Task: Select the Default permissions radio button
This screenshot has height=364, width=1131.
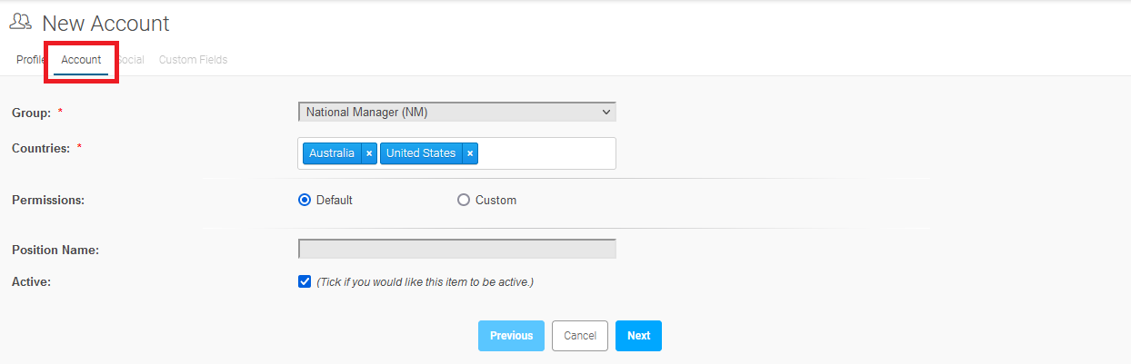Action: [x=305, y=200]
